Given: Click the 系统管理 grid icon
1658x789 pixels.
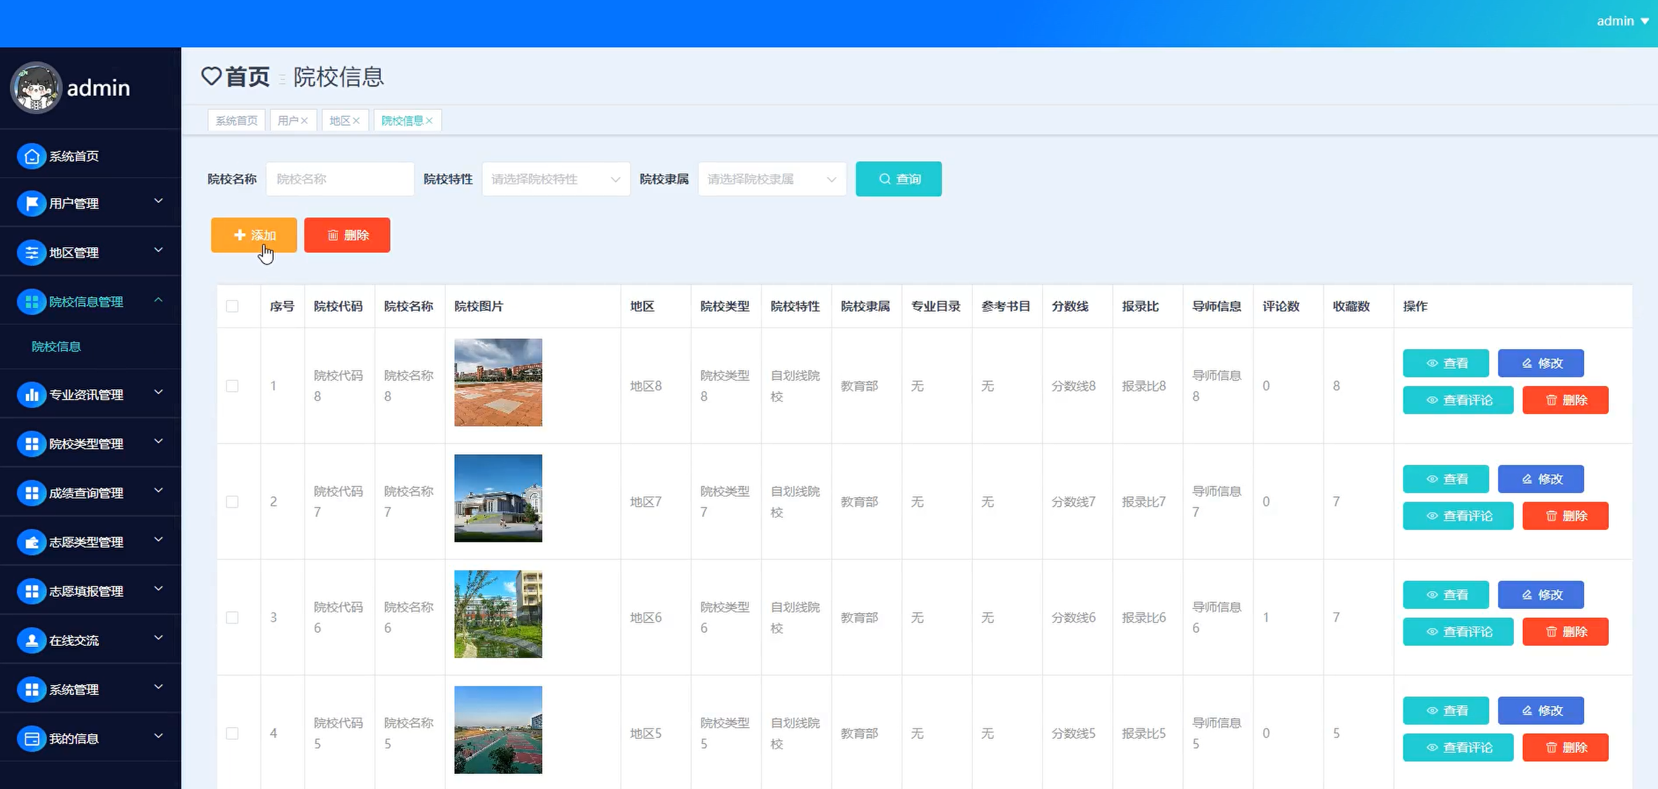Looking at the screenshot, I should click(32, 689).
